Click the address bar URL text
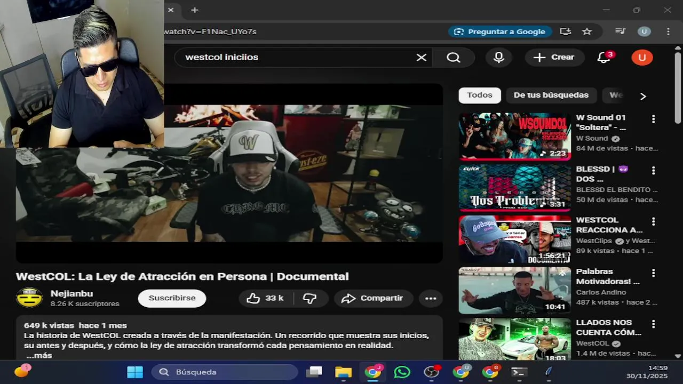Image resolution: width=683 pixels, height=384 pixels. click(210, 31)
